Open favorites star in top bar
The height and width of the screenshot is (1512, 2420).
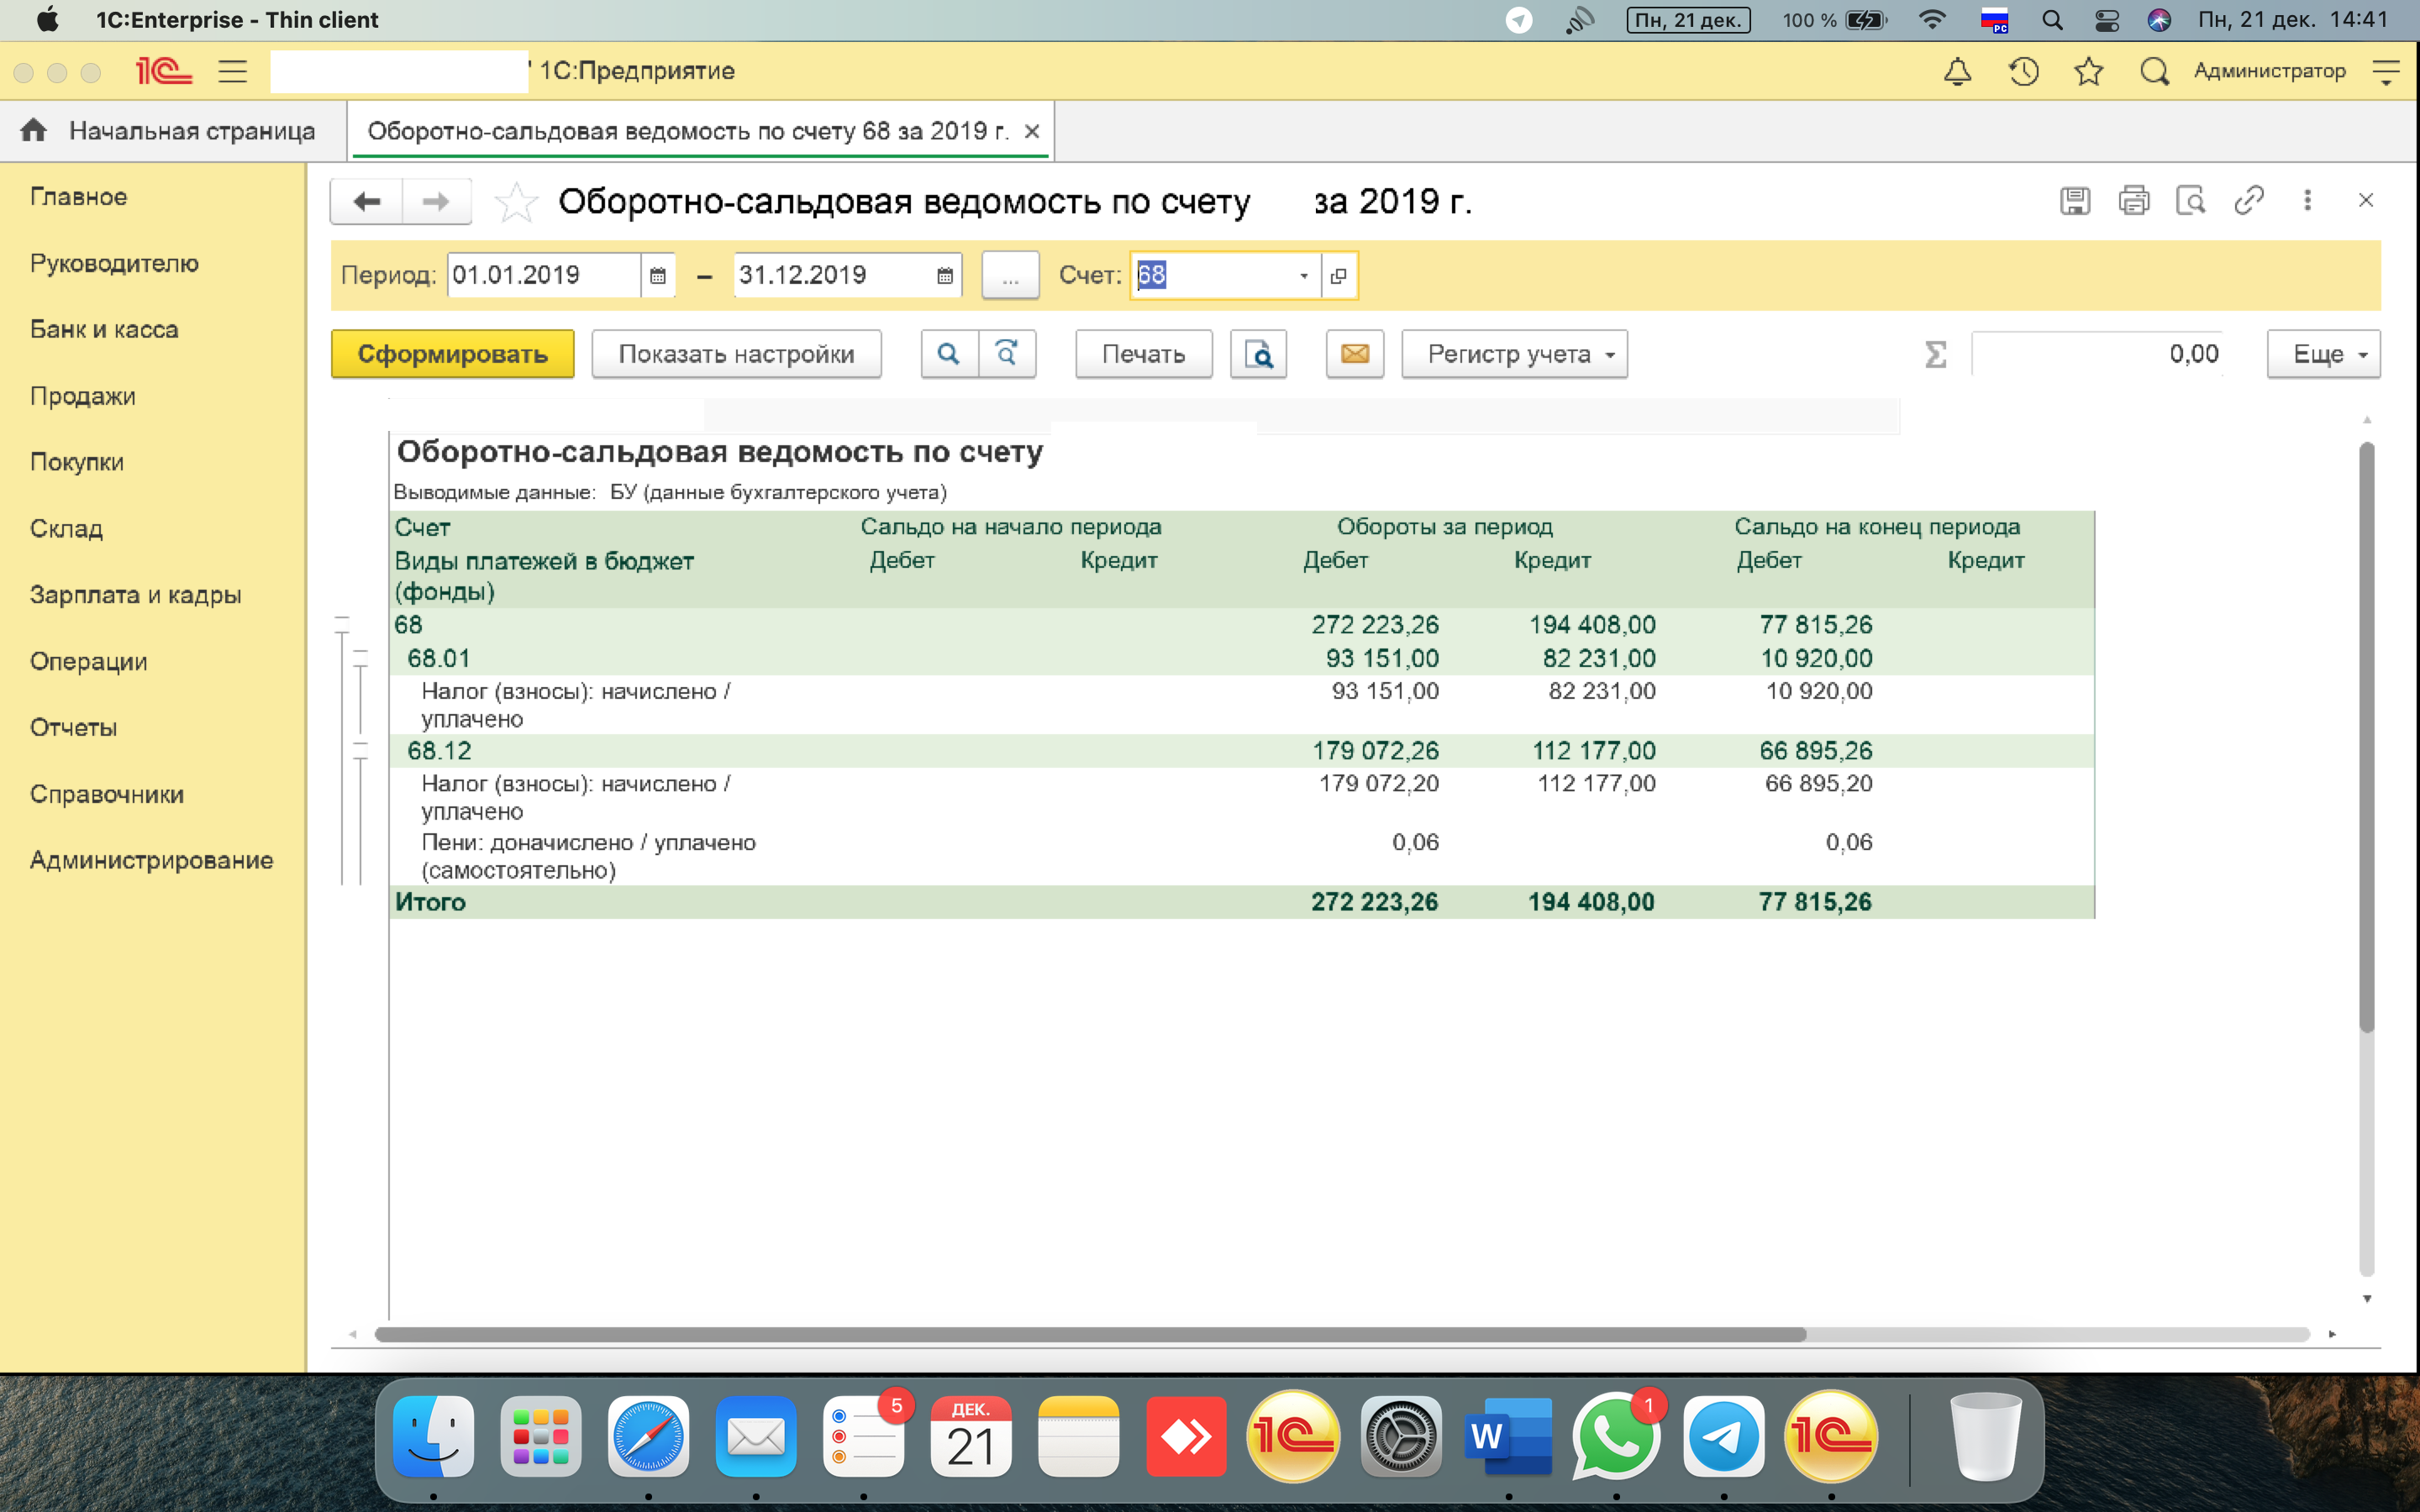[x=2088, y=71]
